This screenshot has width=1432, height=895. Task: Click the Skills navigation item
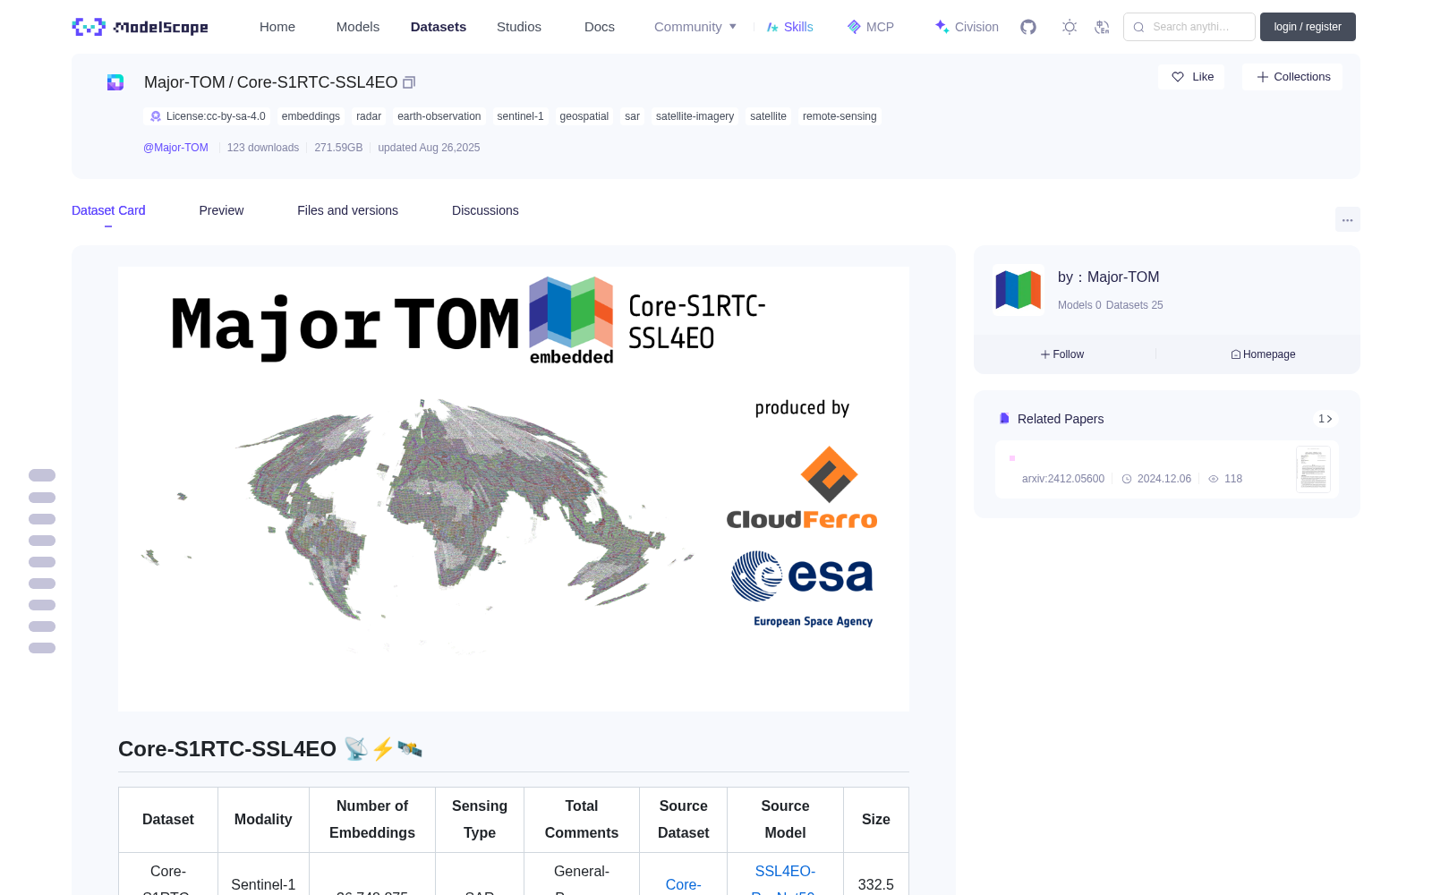(x=790, y=27)
